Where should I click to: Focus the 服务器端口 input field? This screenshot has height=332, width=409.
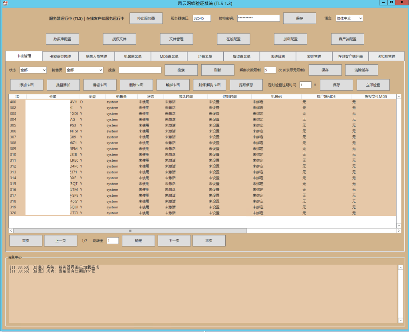click(x=201, y=18)
